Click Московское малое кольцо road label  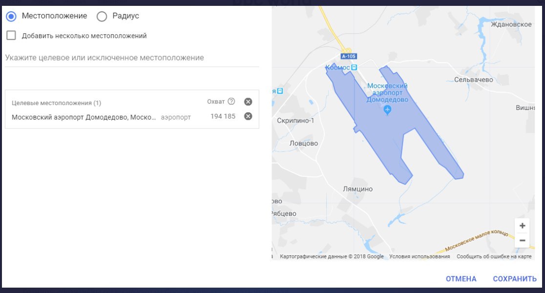tap(477, 239)
